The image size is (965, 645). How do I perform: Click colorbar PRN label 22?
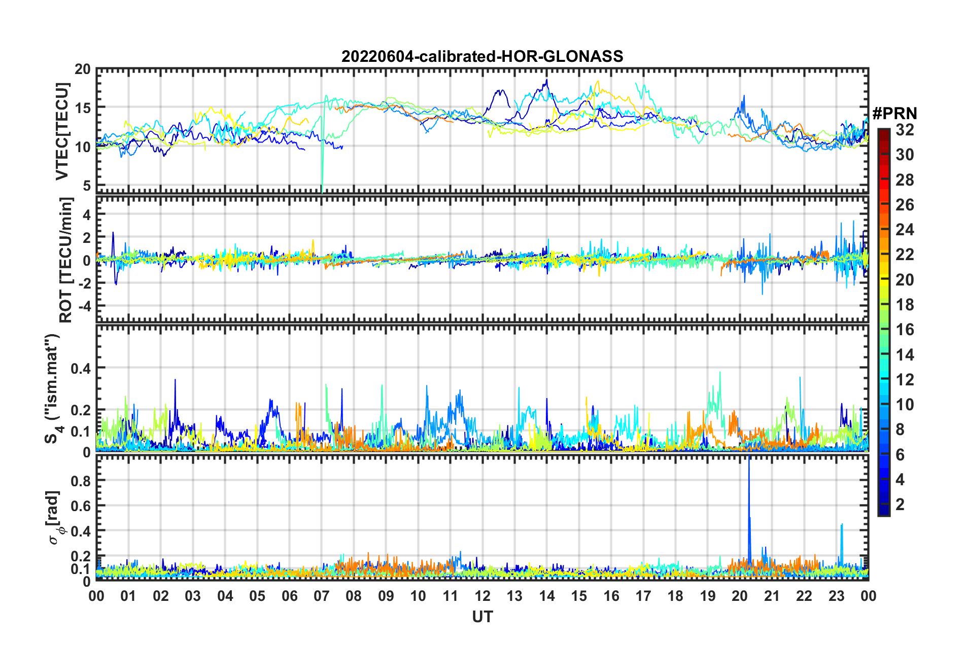904,255
